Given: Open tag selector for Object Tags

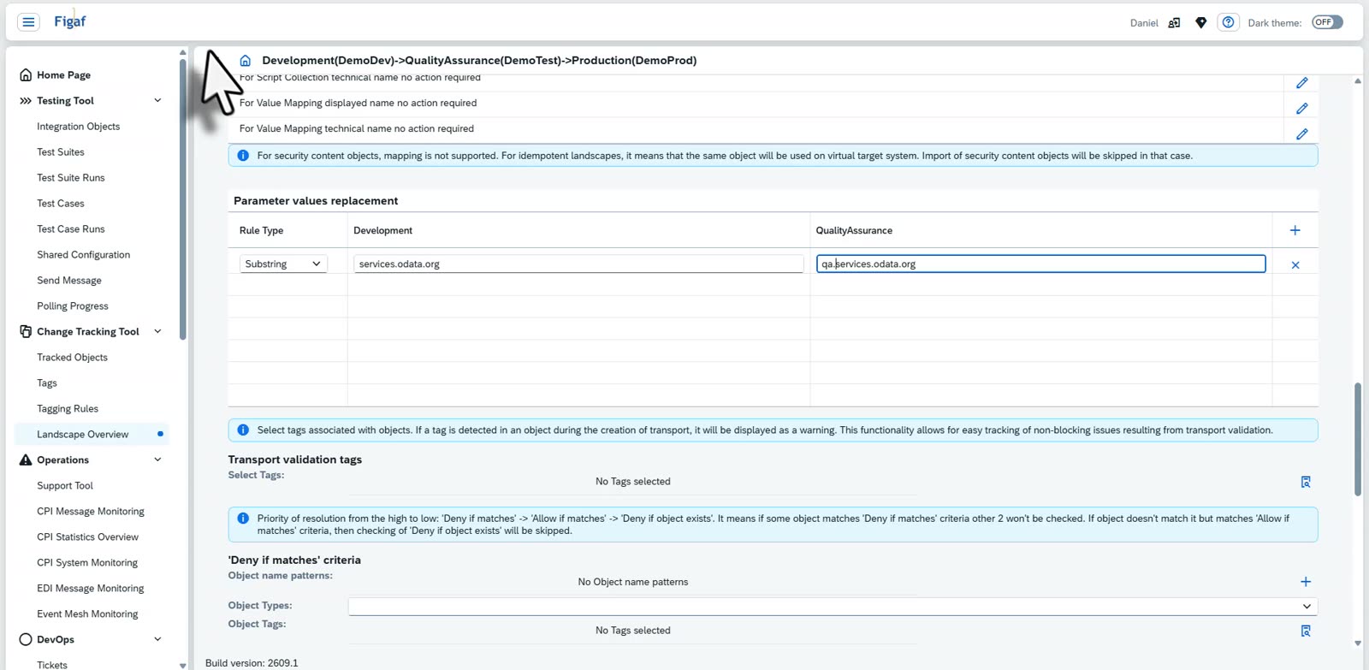Looking at the screenshot, I should point(1306,631).
